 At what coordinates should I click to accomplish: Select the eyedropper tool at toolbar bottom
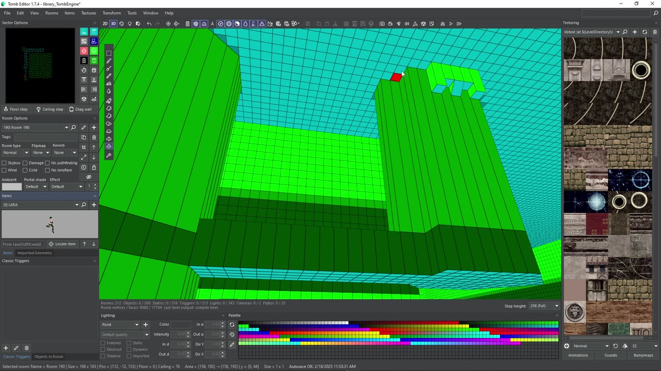pyautogui.click(x=108, y=155)
